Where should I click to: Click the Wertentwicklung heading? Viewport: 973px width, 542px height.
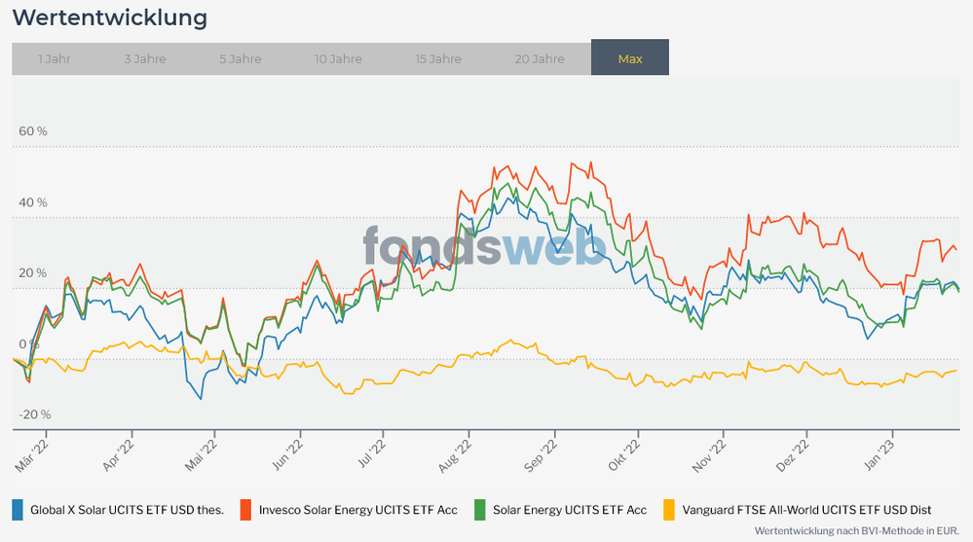[109, 18]
